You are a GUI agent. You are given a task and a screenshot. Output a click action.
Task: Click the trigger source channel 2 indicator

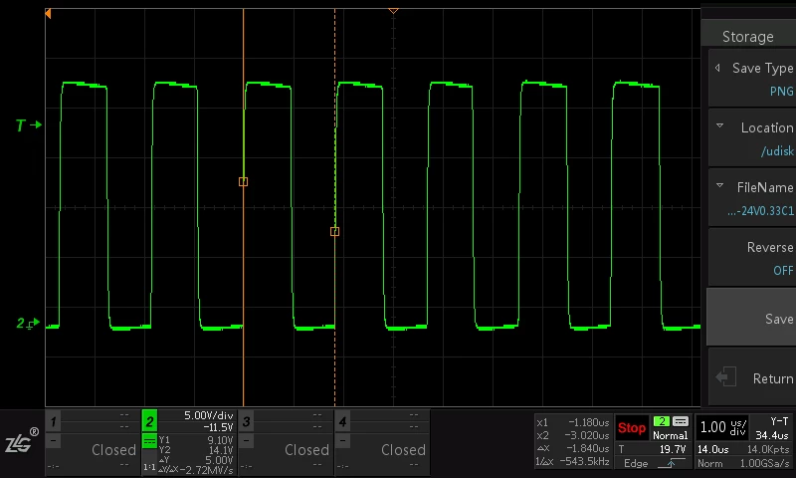[662, 421]
